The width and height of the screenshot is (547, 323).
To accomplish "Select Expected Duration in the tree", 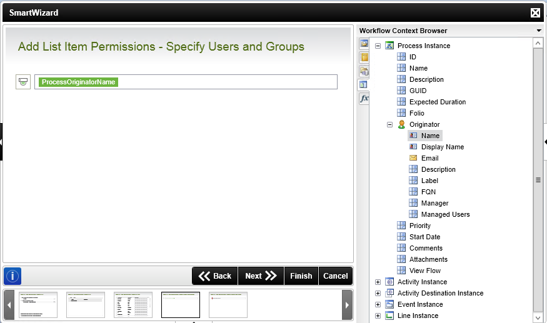I will pyautogui.click(x=438, y=102).
